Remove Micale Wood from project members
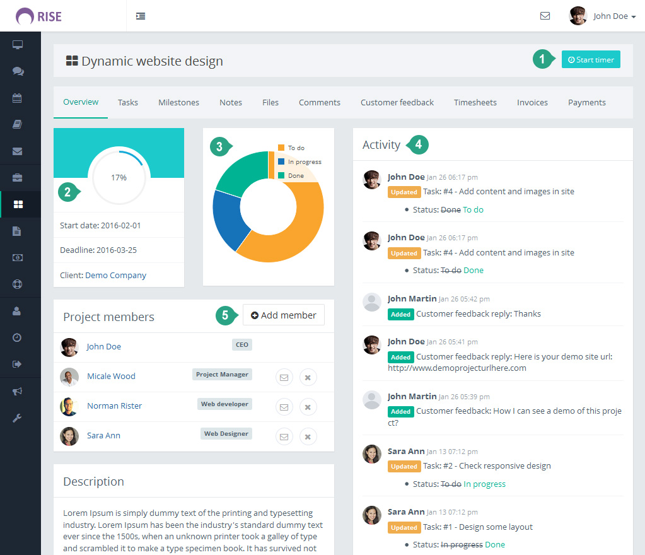The width and height of the screenshot is (645, 555). coord(308,377)
